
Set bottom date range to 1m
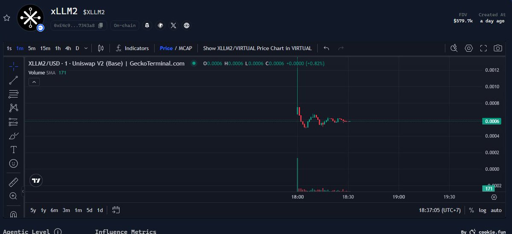click(78, 210)
